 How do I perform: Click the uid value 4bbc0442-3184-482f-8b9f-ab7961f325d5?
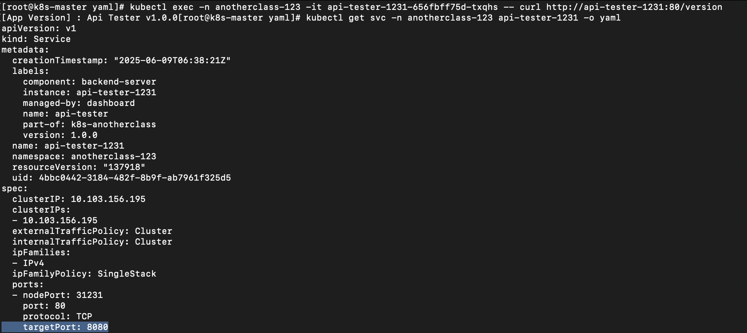pyautogui.click(x=135, y=178)
